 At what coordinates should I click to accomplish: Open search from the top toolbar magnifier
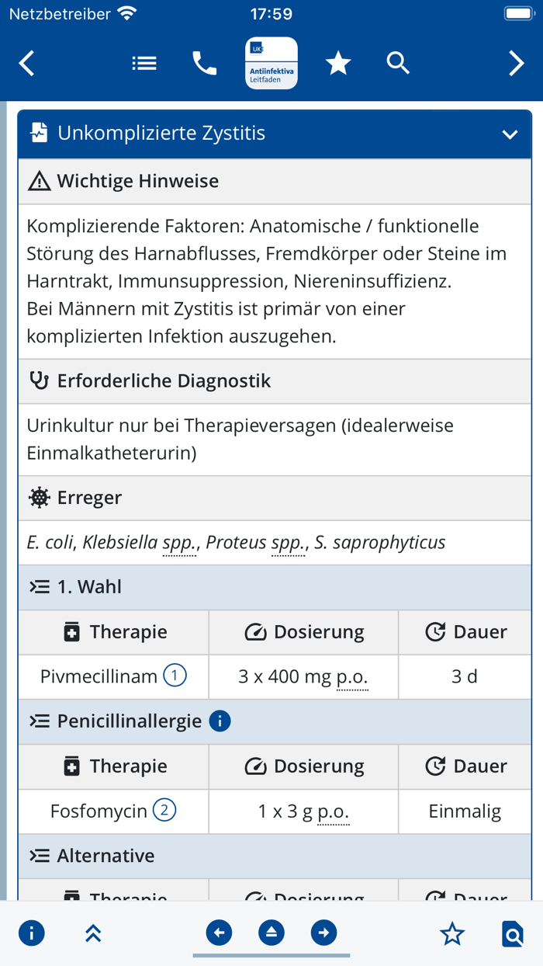[x=398, y=63]
